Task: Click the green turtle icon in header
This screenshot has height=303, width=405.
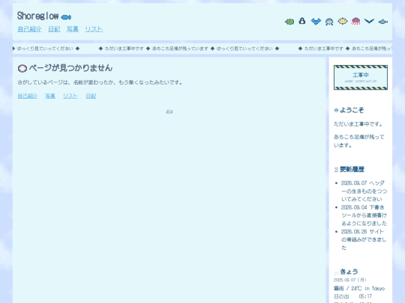Action: point(289,22)
